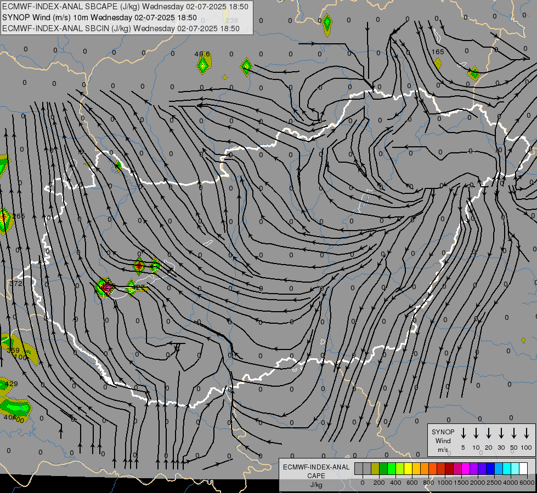537x493 pixels.
Task: Click the 429 CAPE value on map
Action: pos(12,383)
